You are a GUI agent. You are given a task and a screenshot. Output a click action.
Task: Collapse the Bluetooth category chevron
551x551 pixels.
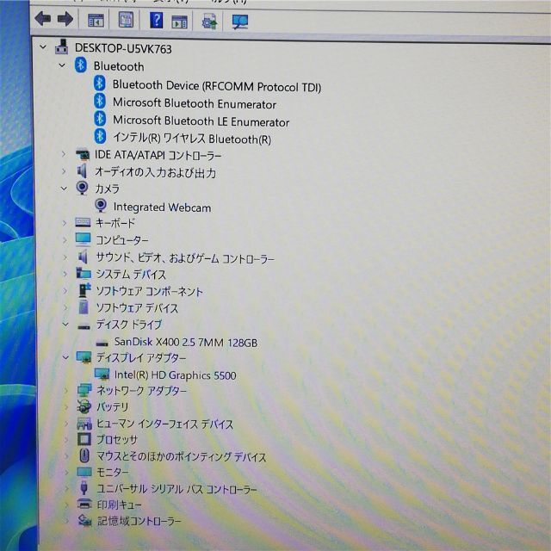point(62,65)
